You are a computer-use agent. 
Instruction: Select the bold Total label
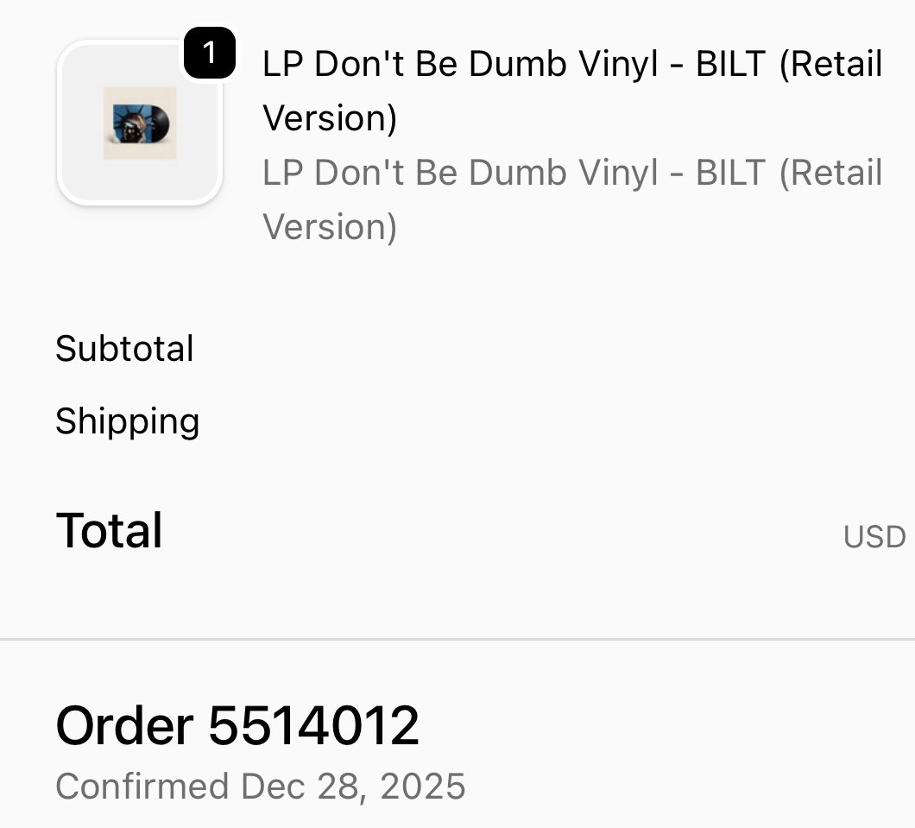click(109, 530)
